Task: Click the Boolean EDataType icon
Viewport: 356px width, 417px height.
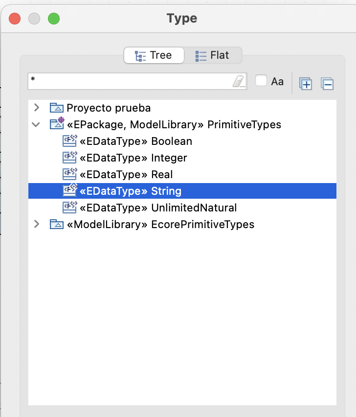Action: 70,141
